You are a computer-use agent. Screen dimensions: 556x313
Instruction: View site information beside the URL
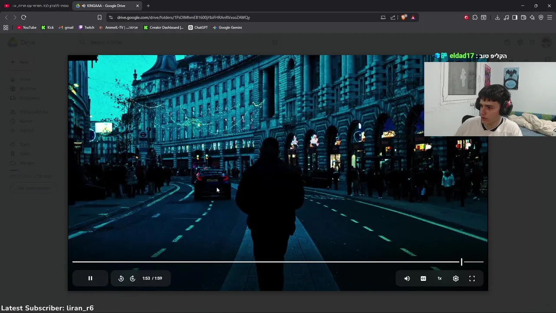tap(111, 17)
